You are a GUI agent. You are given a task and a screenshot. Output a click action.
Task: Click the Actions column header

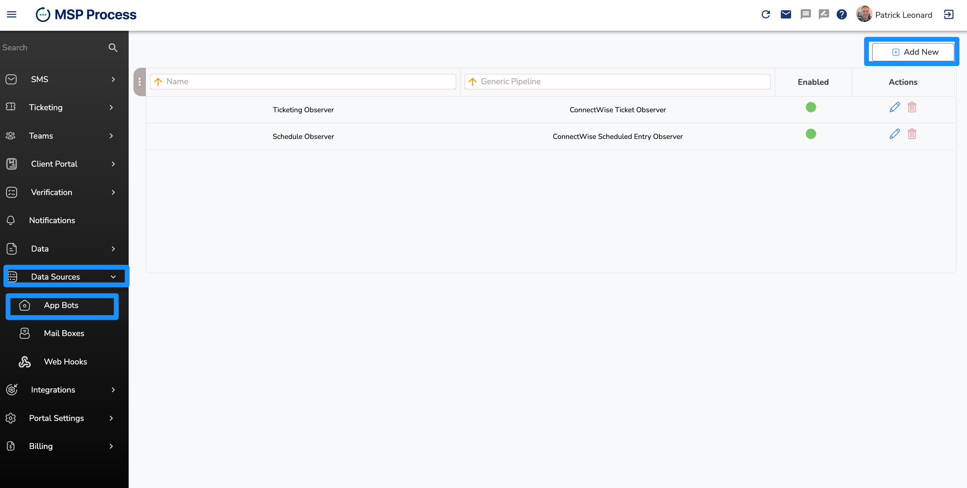pos(903,82)
